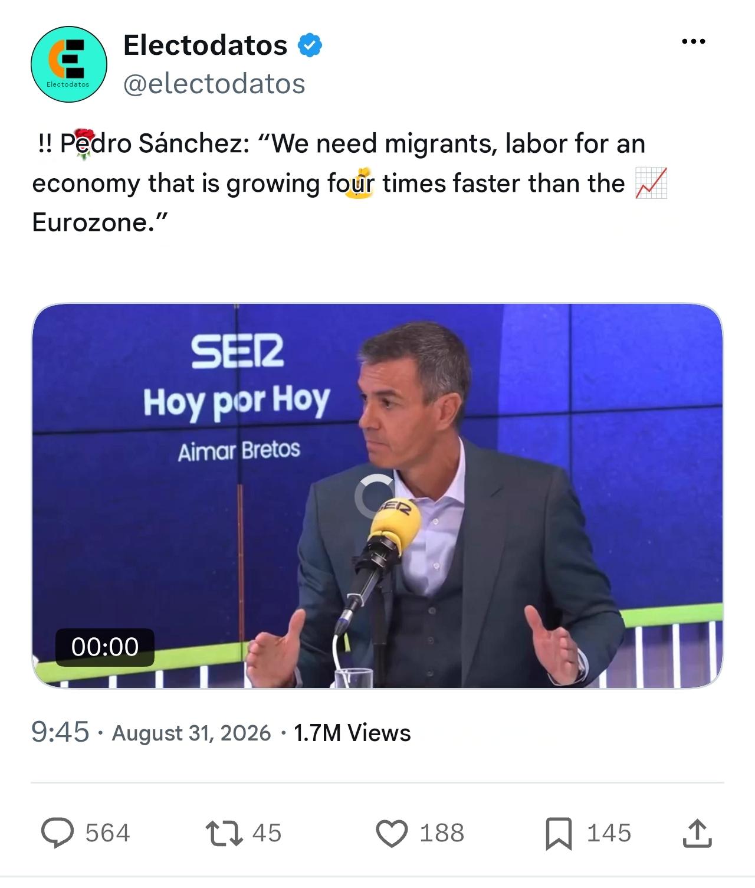The width and height of the screenshot is (755, 888).
Task: Open the @electodatos handle link
Action: [x=214, y=84]
